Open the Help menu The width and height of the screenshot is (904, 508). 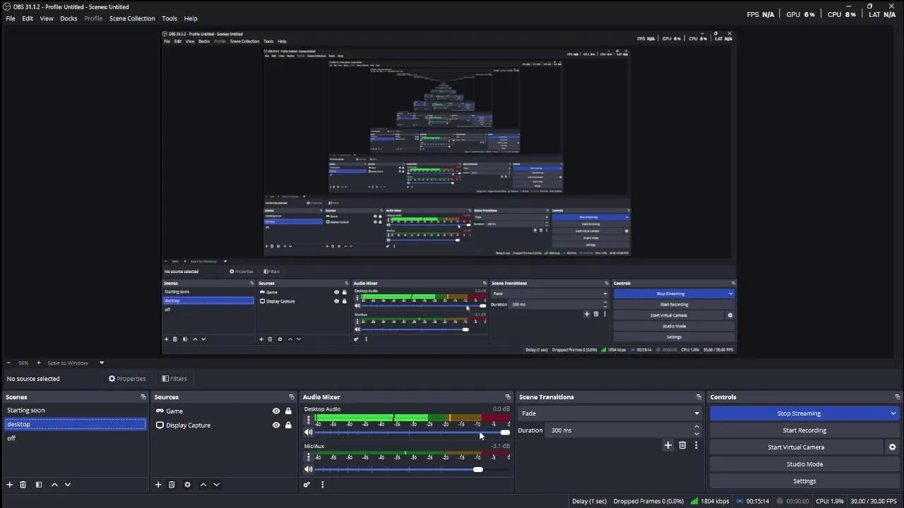(191, 18)
